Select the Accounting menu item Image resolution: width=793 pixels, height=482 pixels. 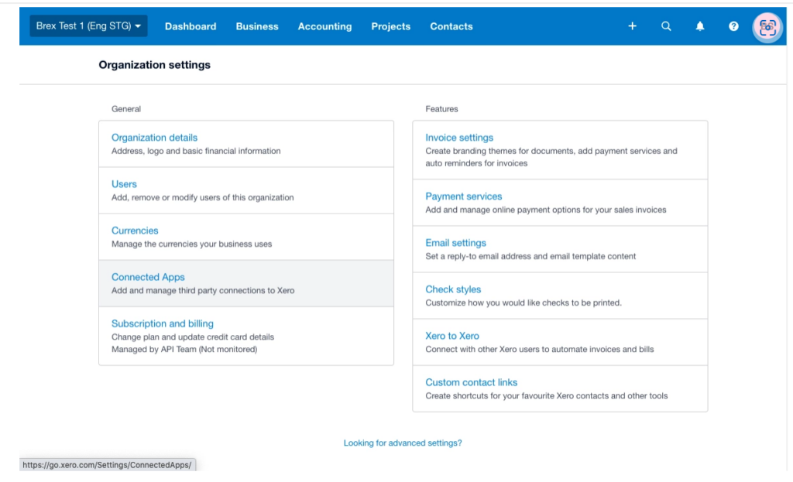[324, 26]
